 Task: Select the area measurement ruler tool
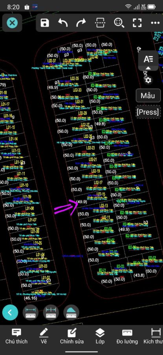pyautogui.click(x=71, y=312)
